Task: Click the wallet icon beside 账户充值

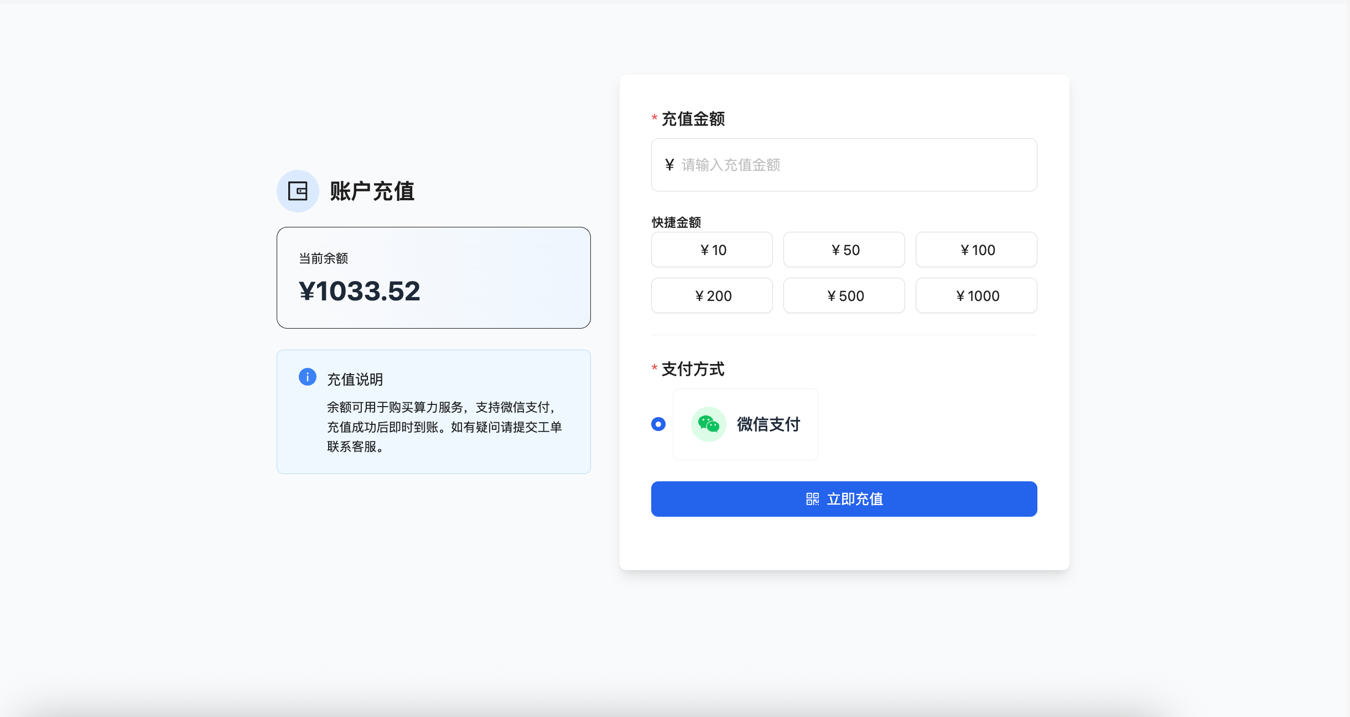Action: pyautogui.click(x=298, y=191)
